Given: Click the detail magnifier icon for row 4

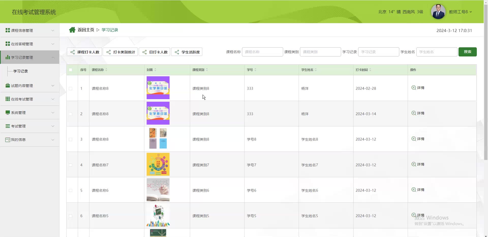Looking at the screenshot, I should (x=414, y=164).
